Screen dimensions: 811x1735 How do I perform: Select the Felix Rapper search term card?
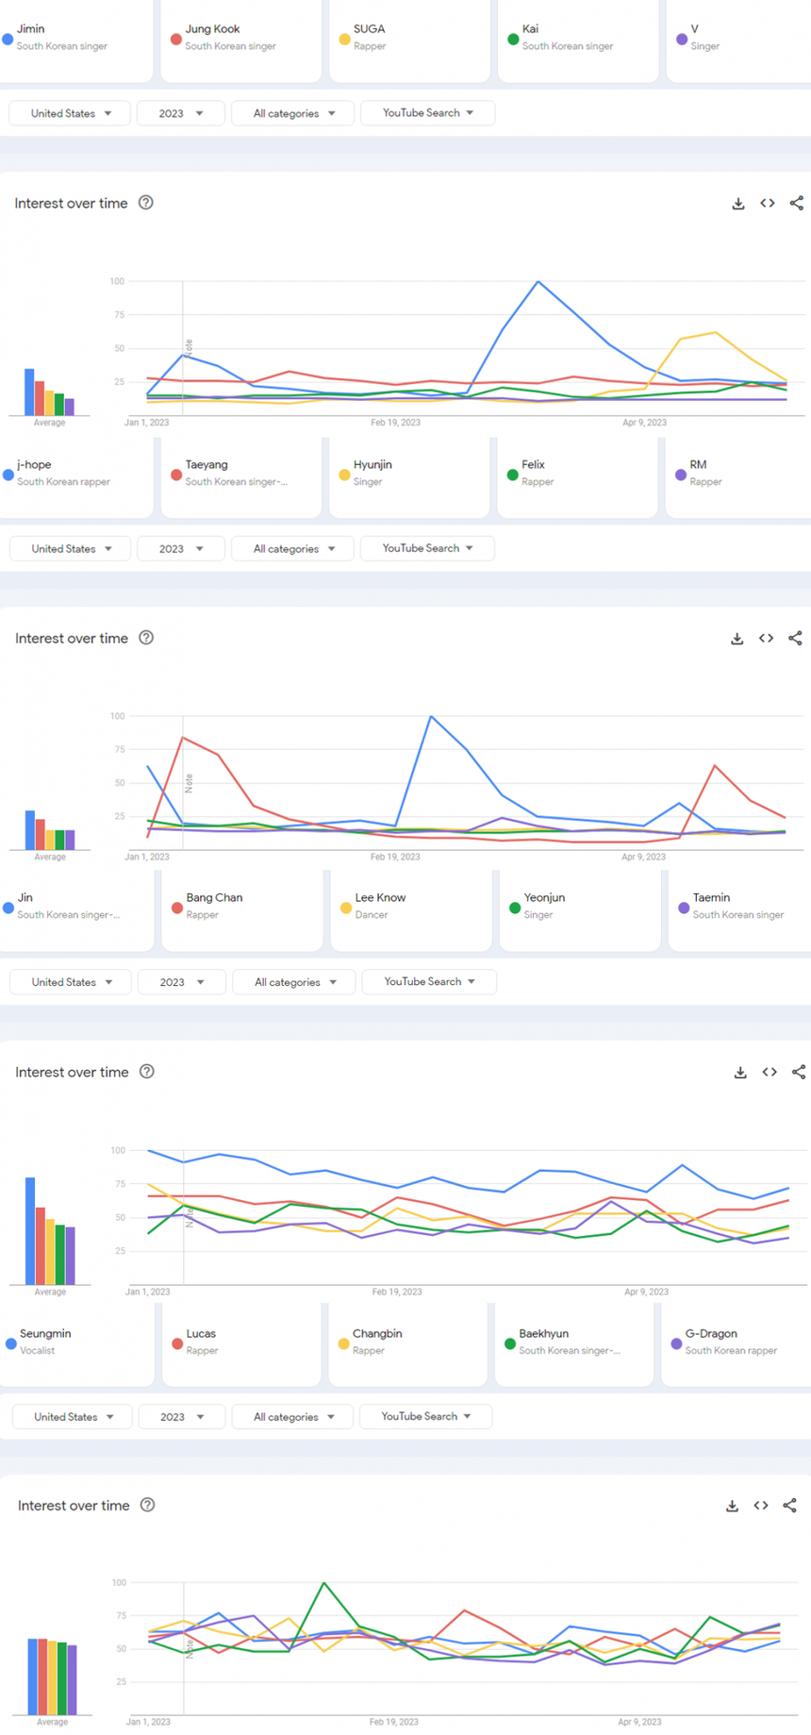click(577, 473)
